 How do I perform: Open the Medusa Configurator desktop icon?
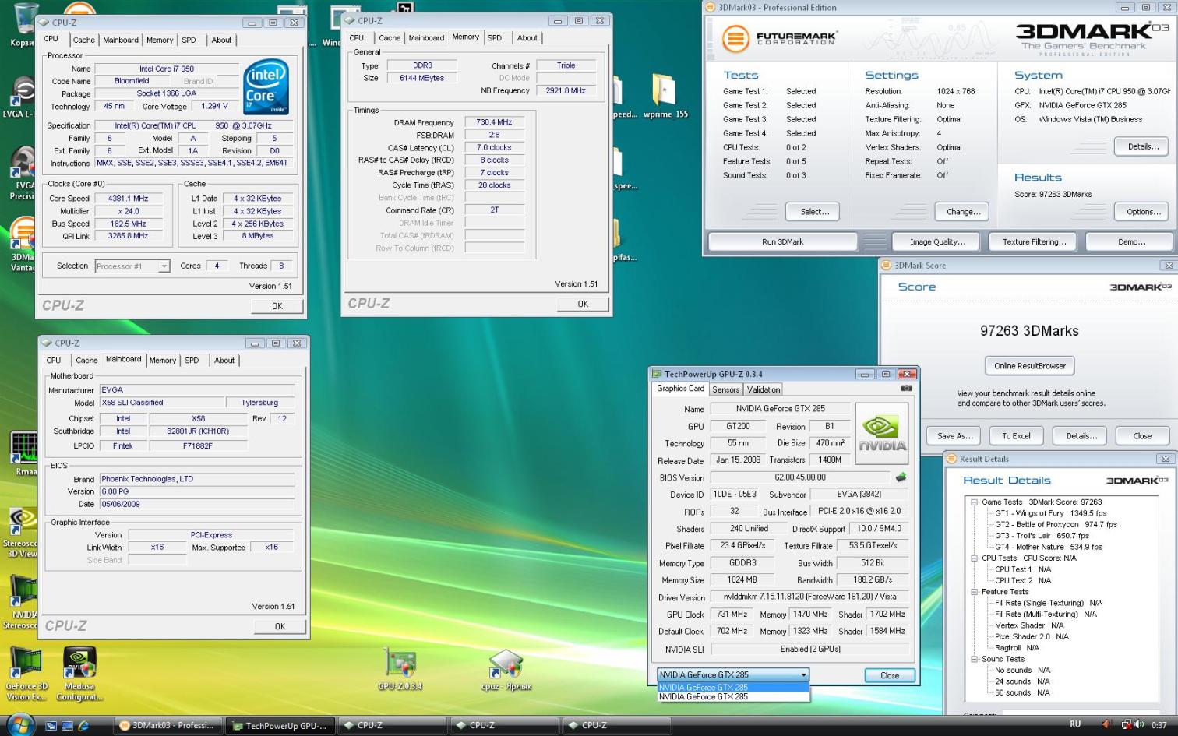79,674
